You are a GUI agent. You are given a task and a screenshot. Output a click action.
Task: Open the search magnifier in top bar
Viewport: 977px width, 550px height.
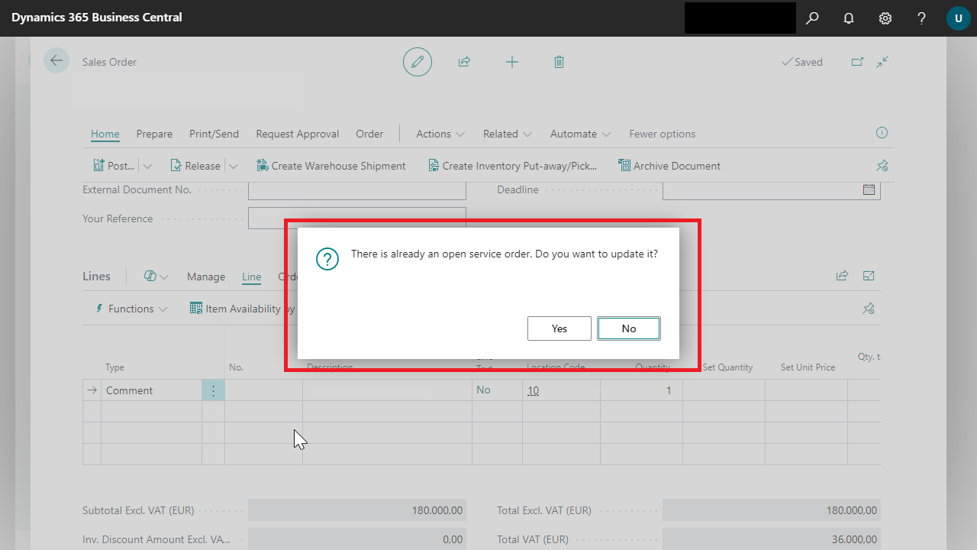[812, 18]
